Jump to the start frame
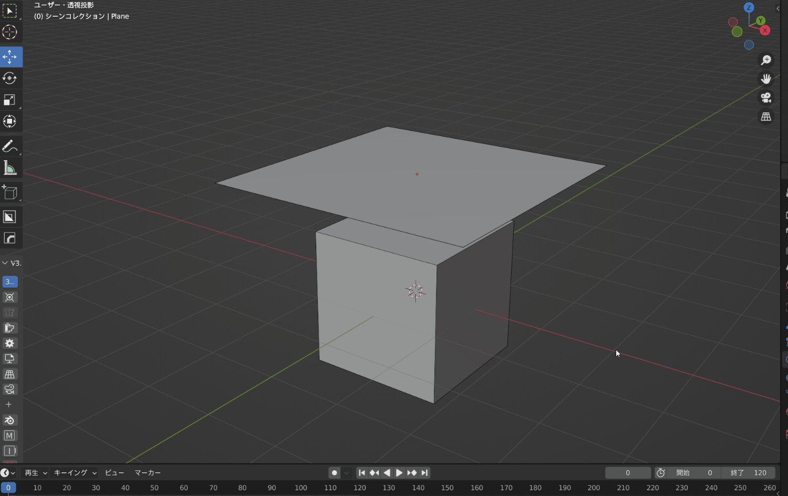The height and width of the screenshot is (496, 788). click(x=362, y=473)
